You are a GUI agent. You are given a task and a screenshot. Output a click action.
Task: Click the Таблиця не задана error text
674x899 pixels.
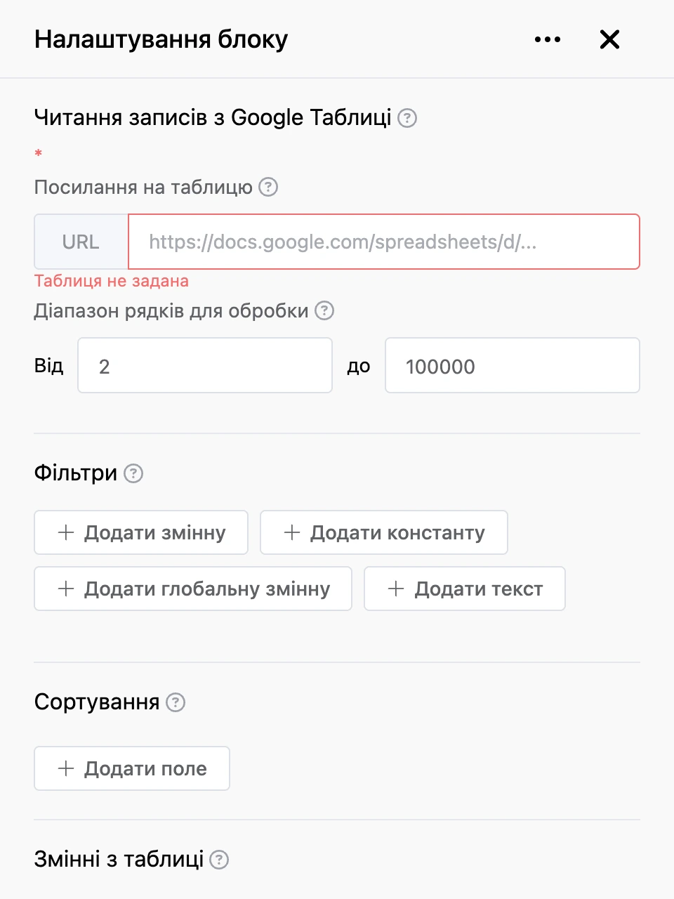point(112,281)
